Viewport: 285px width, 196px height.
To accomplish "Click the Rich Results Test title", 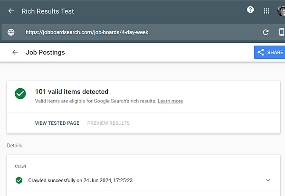I will pos(48,11).
